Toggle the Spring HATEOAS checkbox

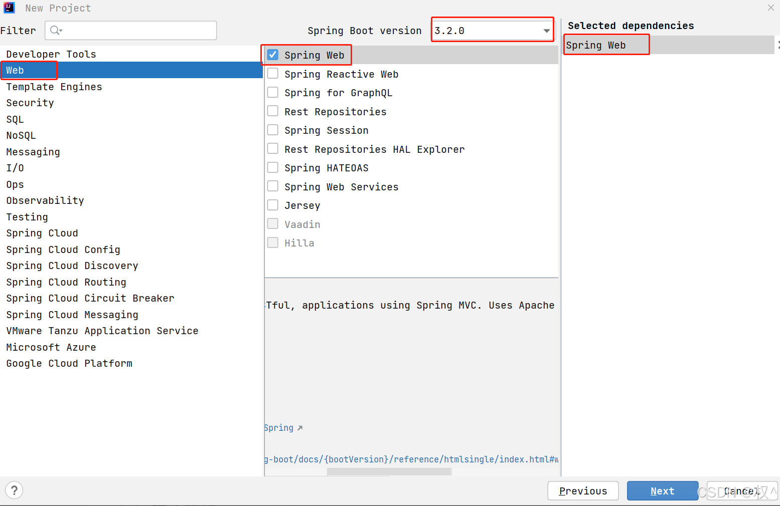tap(273, 167)
